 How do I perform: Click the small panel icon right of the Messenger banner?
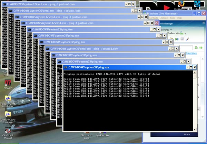pyautogui.click(x=204, y=23)
